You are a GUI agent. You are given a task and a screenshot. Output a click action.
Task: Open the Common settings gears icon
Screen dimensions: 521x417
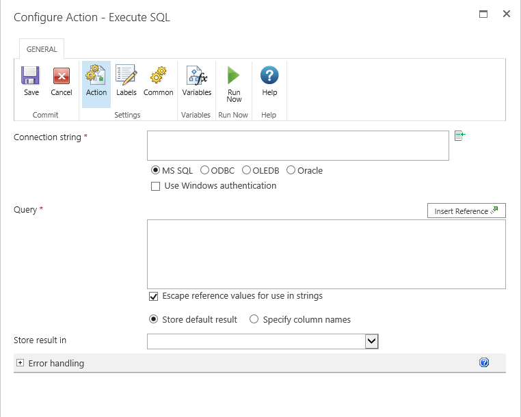pos(158,75)
